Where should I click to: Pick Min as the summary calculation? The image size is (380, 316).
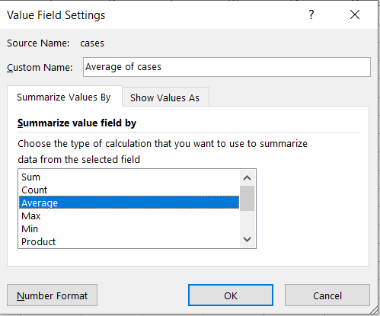(129, 228)
